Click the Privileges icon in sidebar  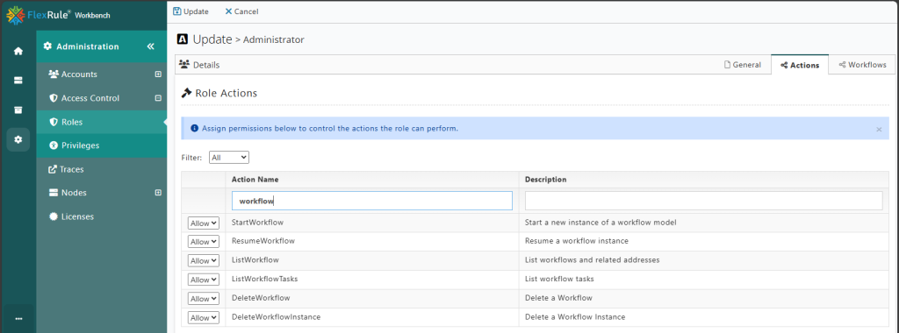click(54, 145)
